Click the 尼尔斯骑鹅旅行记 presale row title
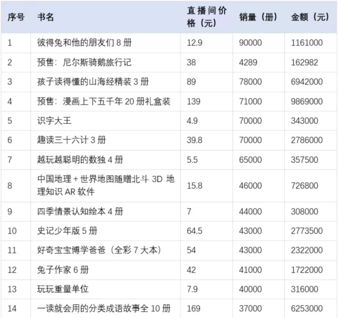This screenshot has width=338, height=318. click(x=105, y=63)
